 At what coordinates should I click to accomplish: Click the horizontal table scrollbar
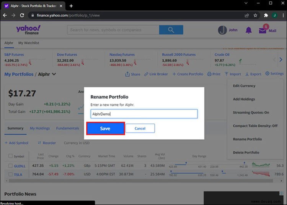141,181
